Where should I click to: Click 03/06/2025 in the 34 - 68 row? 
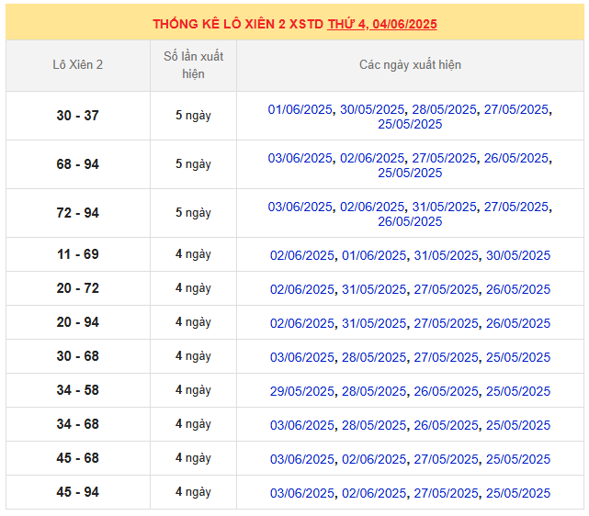302,425
